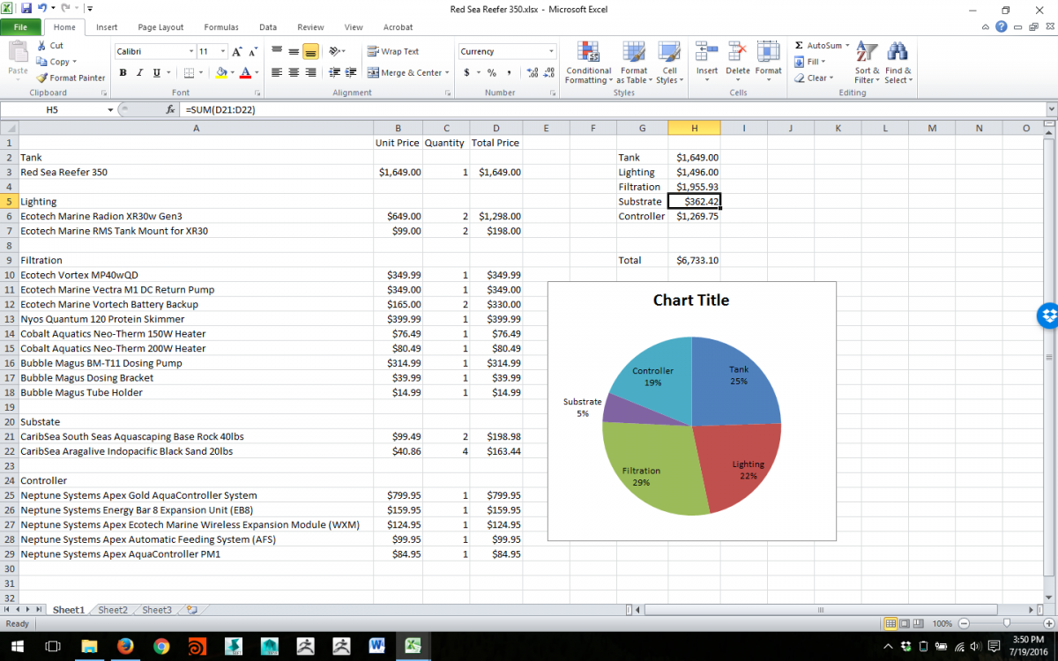Apply comma style number format
The width and height of the screenshot is (1058, 661).
point(509,73)
